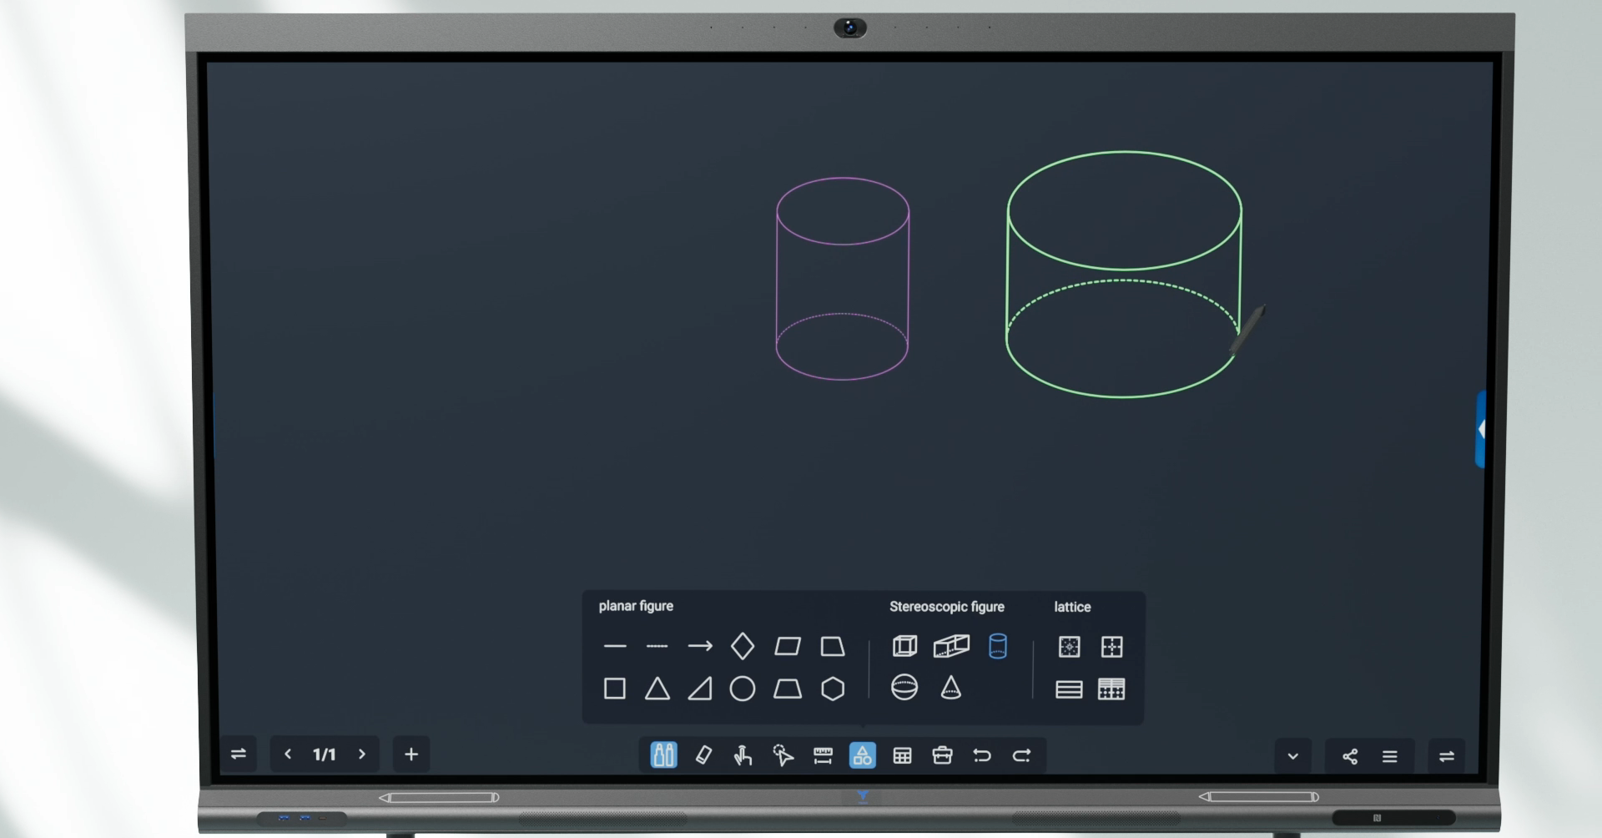Screen dimensions: 1602x838
Task: Select the dual pen tool
Action: coord(663,755)
